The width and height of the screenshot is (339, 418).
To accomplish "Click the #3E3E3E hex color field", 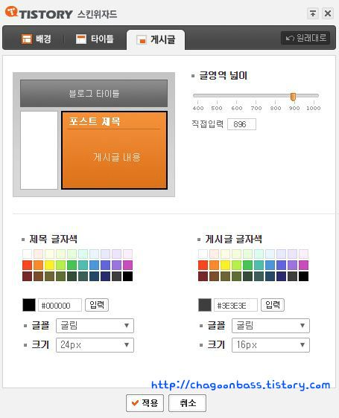I will (235, 305).
